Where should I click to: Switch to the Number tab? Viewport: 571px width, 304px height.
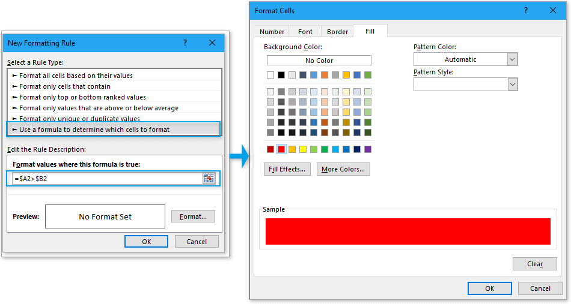272,32
